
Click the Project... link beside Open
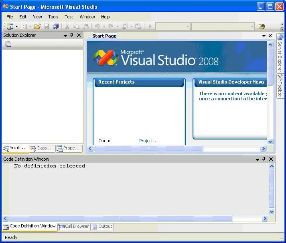pos(148,141)
